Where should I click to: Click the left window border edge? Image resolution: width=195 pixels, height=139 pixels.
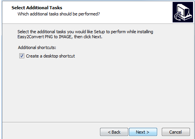[2, 69]
